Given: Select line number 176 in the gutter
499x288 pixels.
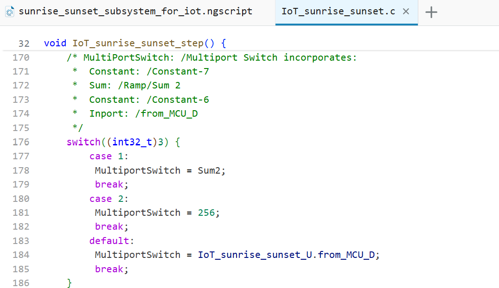Looking at the screenshot, I should tap(21, 142).
